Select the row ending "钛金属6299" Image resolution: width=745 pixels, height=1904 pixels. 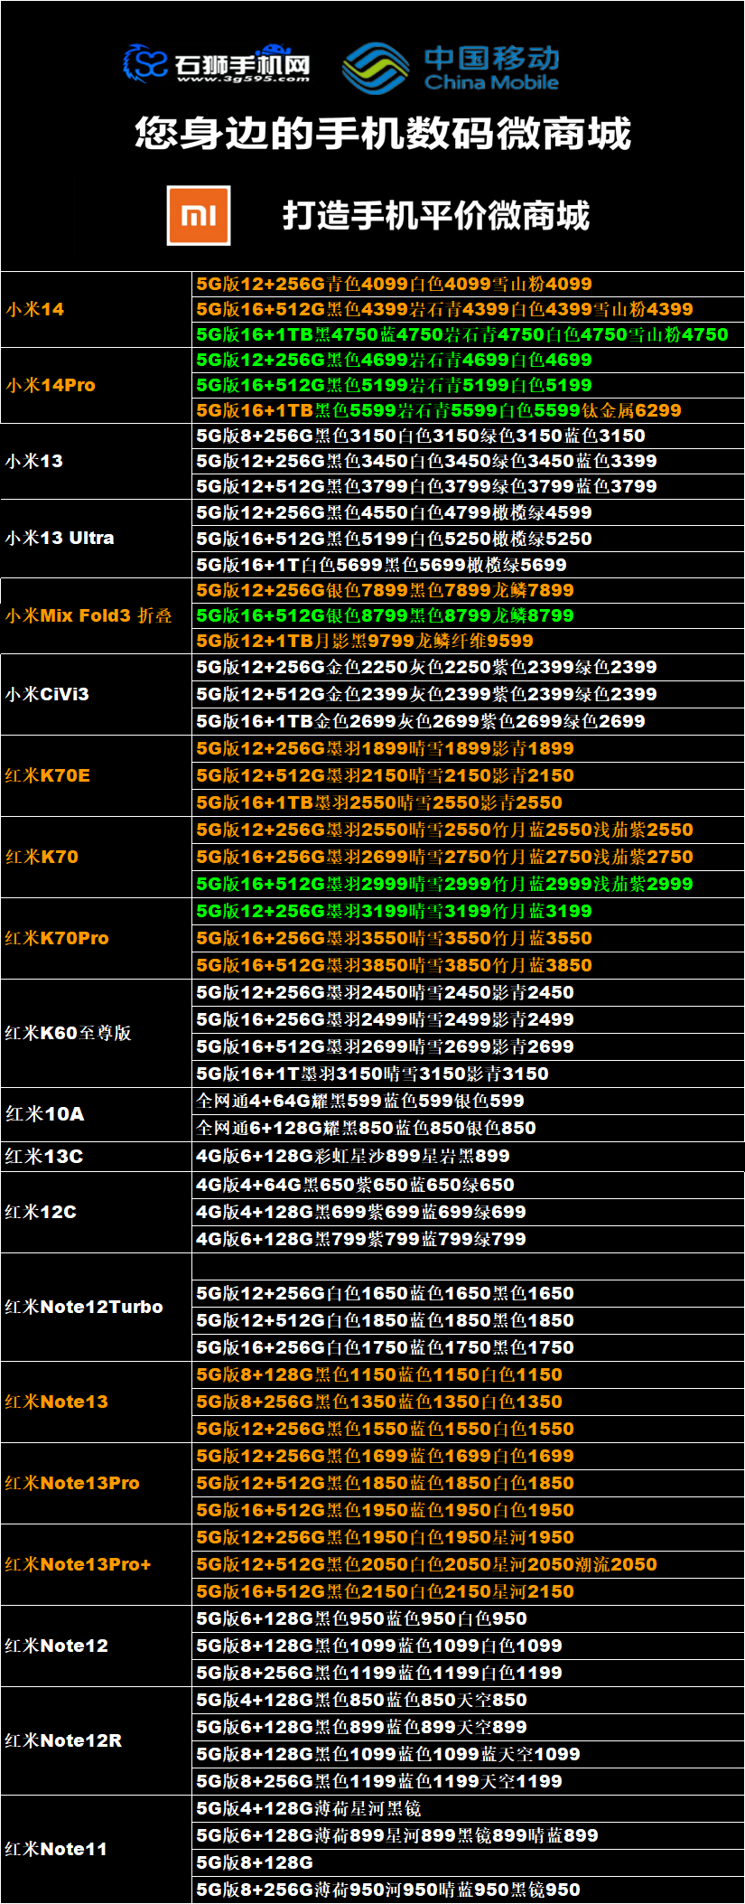[469, 410]
